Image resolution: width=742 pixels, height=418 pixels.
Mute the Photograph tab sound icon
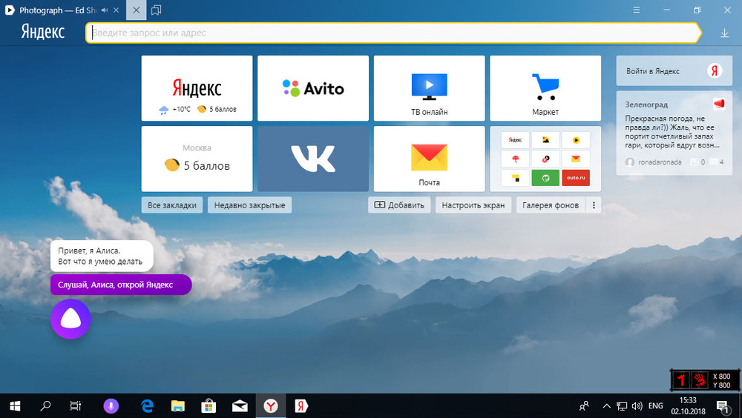click(x=105, y=10)
